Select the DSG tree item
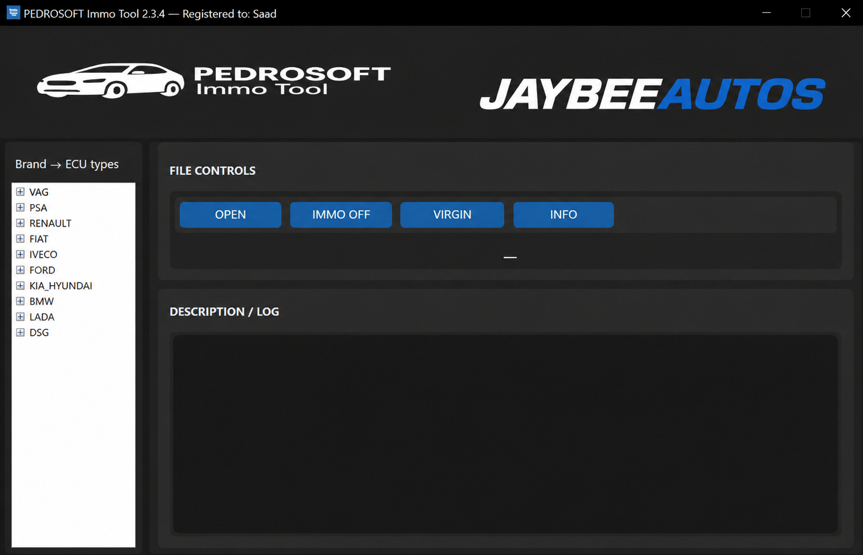The height and width of the screenshot is (555, 863). (39, 333)
